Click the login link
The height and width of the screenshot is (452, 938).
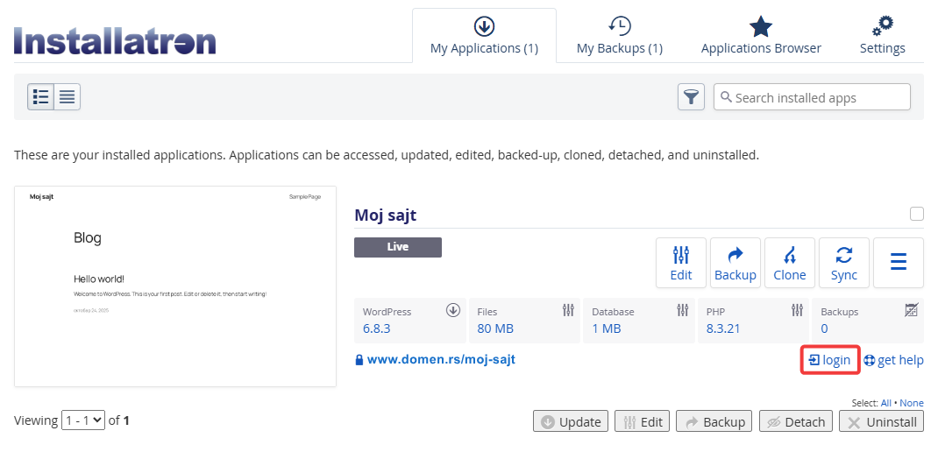(x=830, y=360)
